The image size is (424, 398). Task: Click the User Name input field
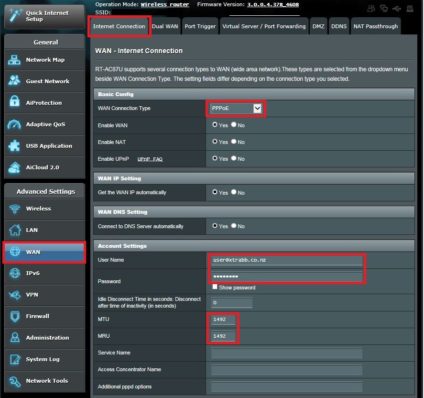[x=287, y=260]
